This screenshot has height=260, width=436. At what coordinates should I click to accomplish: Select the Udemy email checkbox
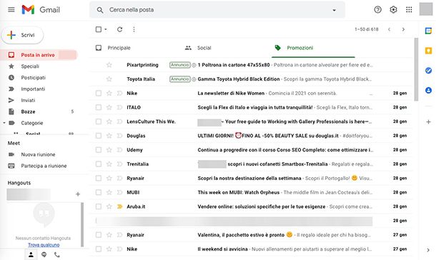pyautogui.click(x=99, y=150)
